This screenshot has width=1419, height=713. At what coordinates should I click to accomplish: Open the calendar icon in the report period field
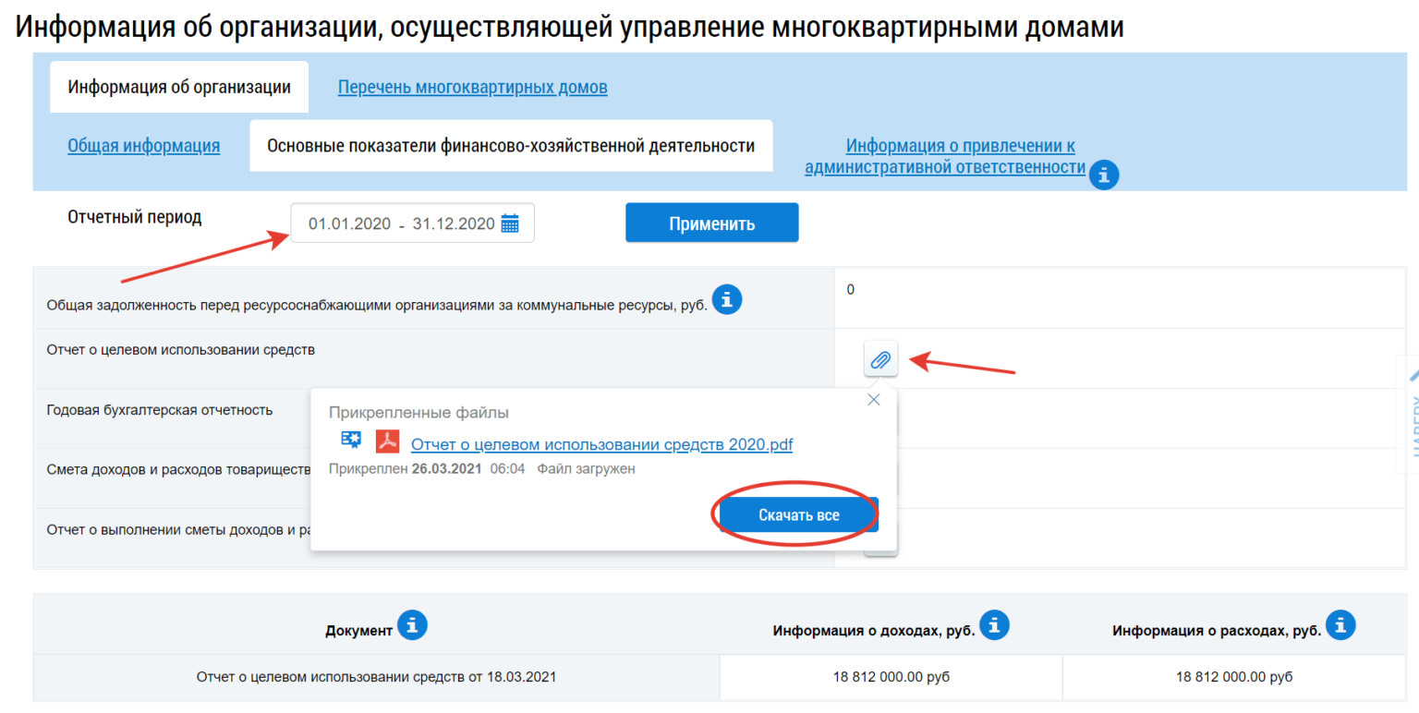tap(510, 224)
